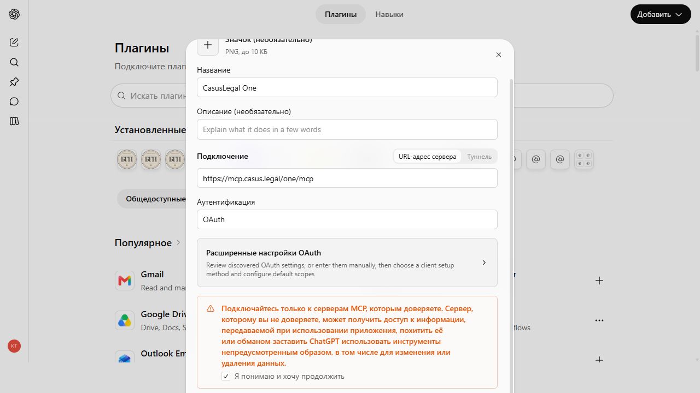
Task: Click the orange warning triangle icon
Action: pyautogui.click(x=211, y=308)
